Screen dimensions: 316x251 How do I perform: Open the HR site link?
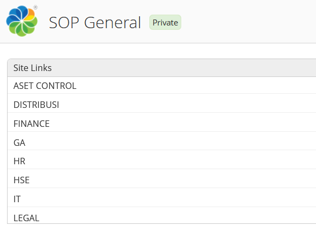19,161
